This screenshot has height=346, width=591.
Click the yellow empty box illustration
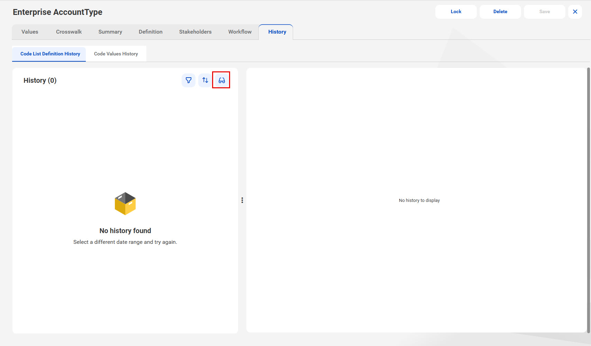point(125,204)
